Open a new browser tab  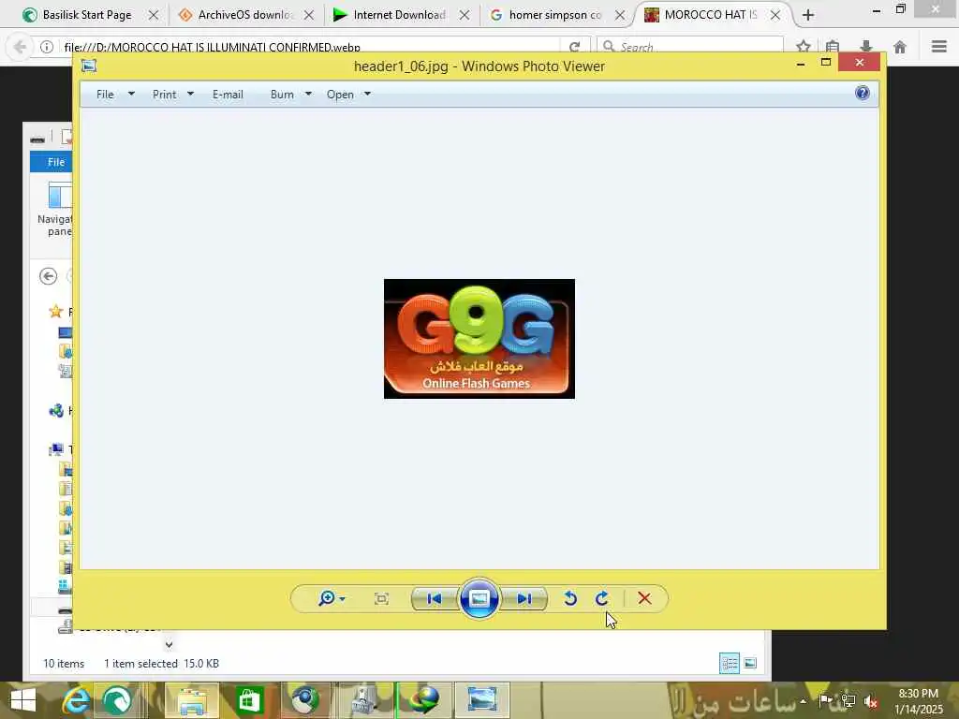click(808, 15)
